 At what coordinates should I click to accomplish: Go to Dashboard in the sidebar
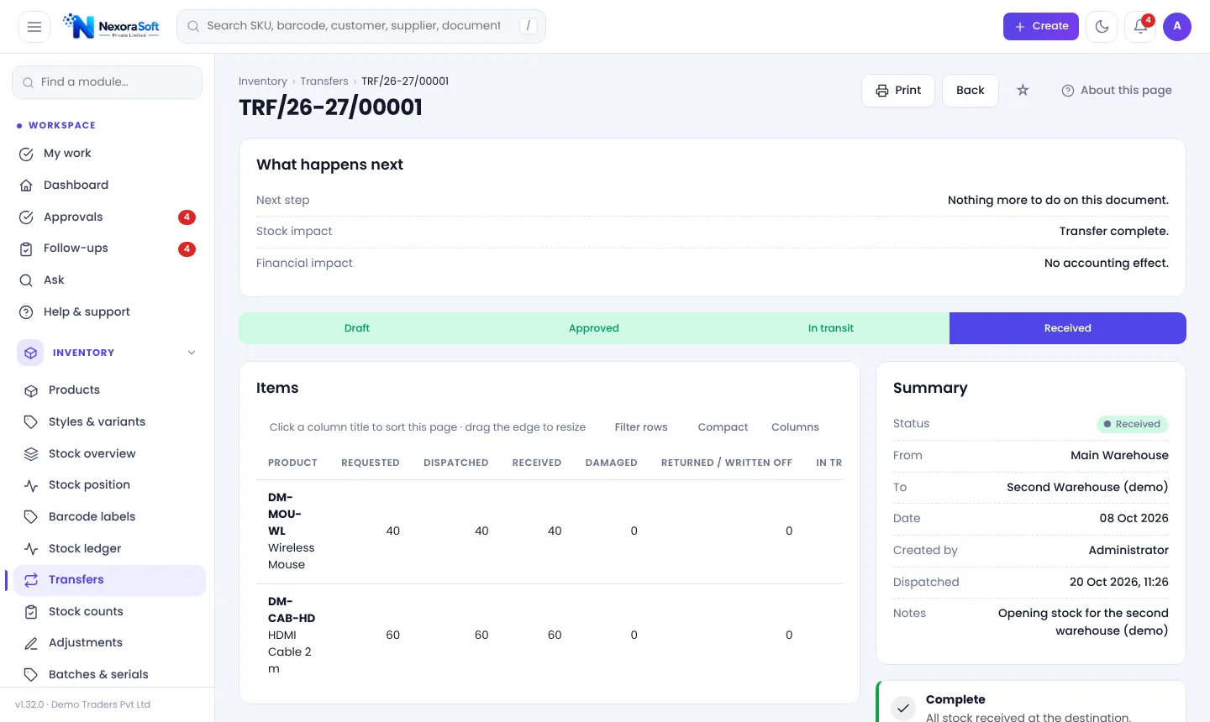(108, 186)
